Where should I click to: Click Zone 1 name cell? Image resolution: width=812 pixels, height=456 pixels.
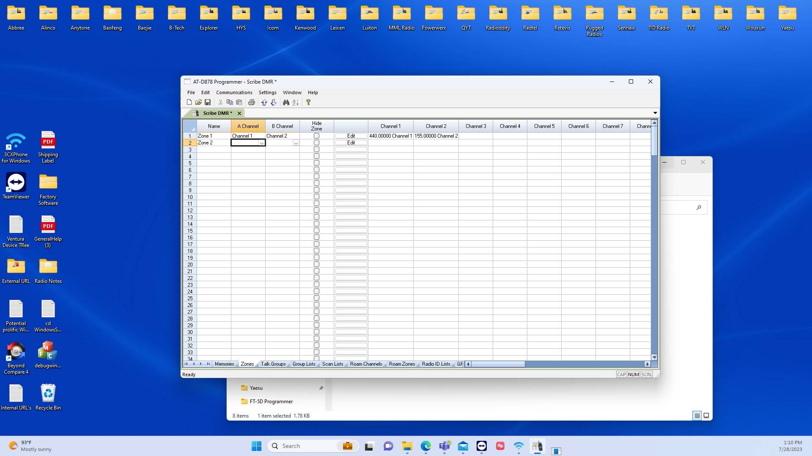point(214,136)
